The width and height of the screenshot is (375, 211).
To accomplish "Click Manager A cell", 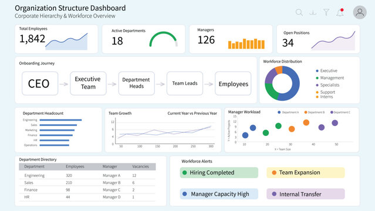I will 112,175.
